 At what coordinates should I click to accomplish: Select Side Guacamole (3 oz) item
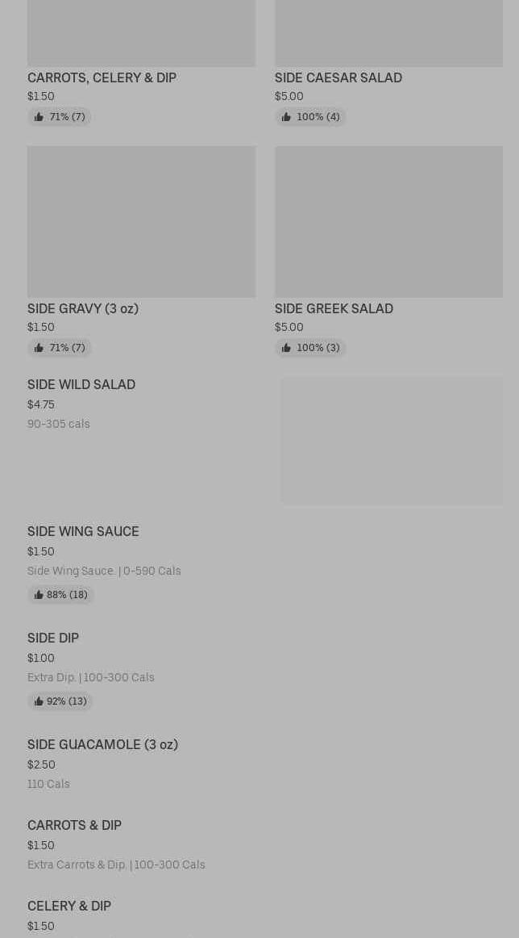pos(102,744)
